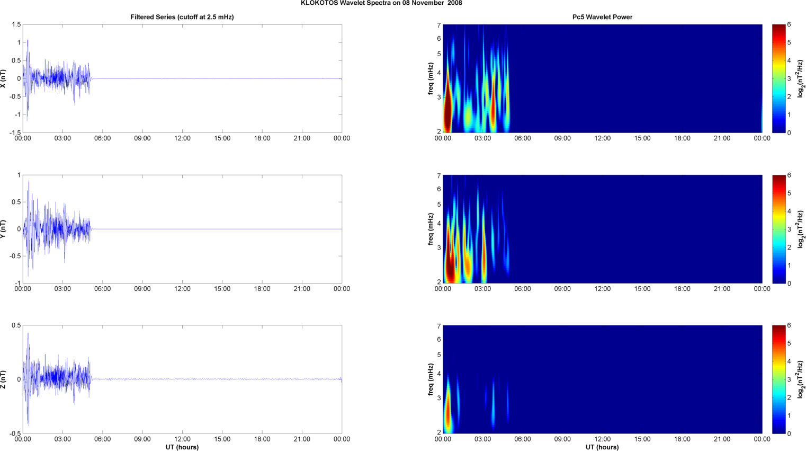Click log2(nT²/Hz) label beside bottom colorbar
Viewport: 806px width, 451px height.
coord(801,379)
